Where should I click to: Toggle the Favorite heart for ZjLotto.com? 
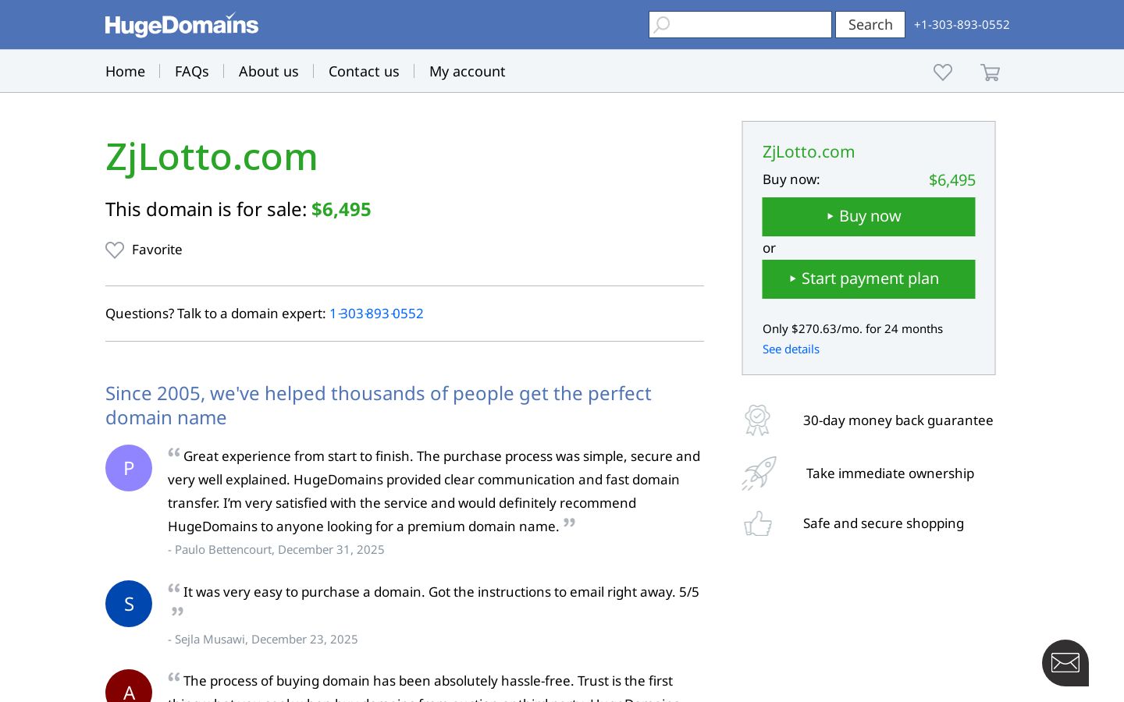(115, 250)
